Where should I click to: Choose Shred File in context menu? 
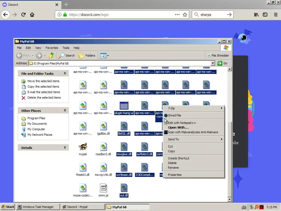pyautogui.click(x=194, y=115)
